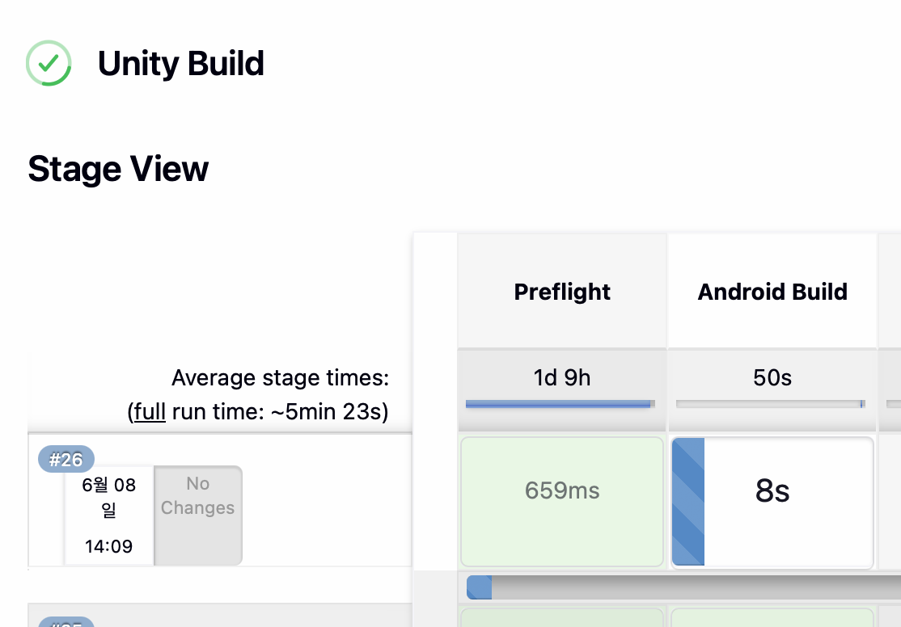Viewport: 901px width, 627px height.
Task: Click the Preflight average time bar
Action: [560, 404]
